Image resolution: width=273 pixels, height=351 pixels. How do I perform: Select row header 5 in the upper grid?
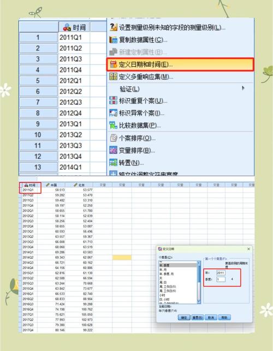point(38,81)
